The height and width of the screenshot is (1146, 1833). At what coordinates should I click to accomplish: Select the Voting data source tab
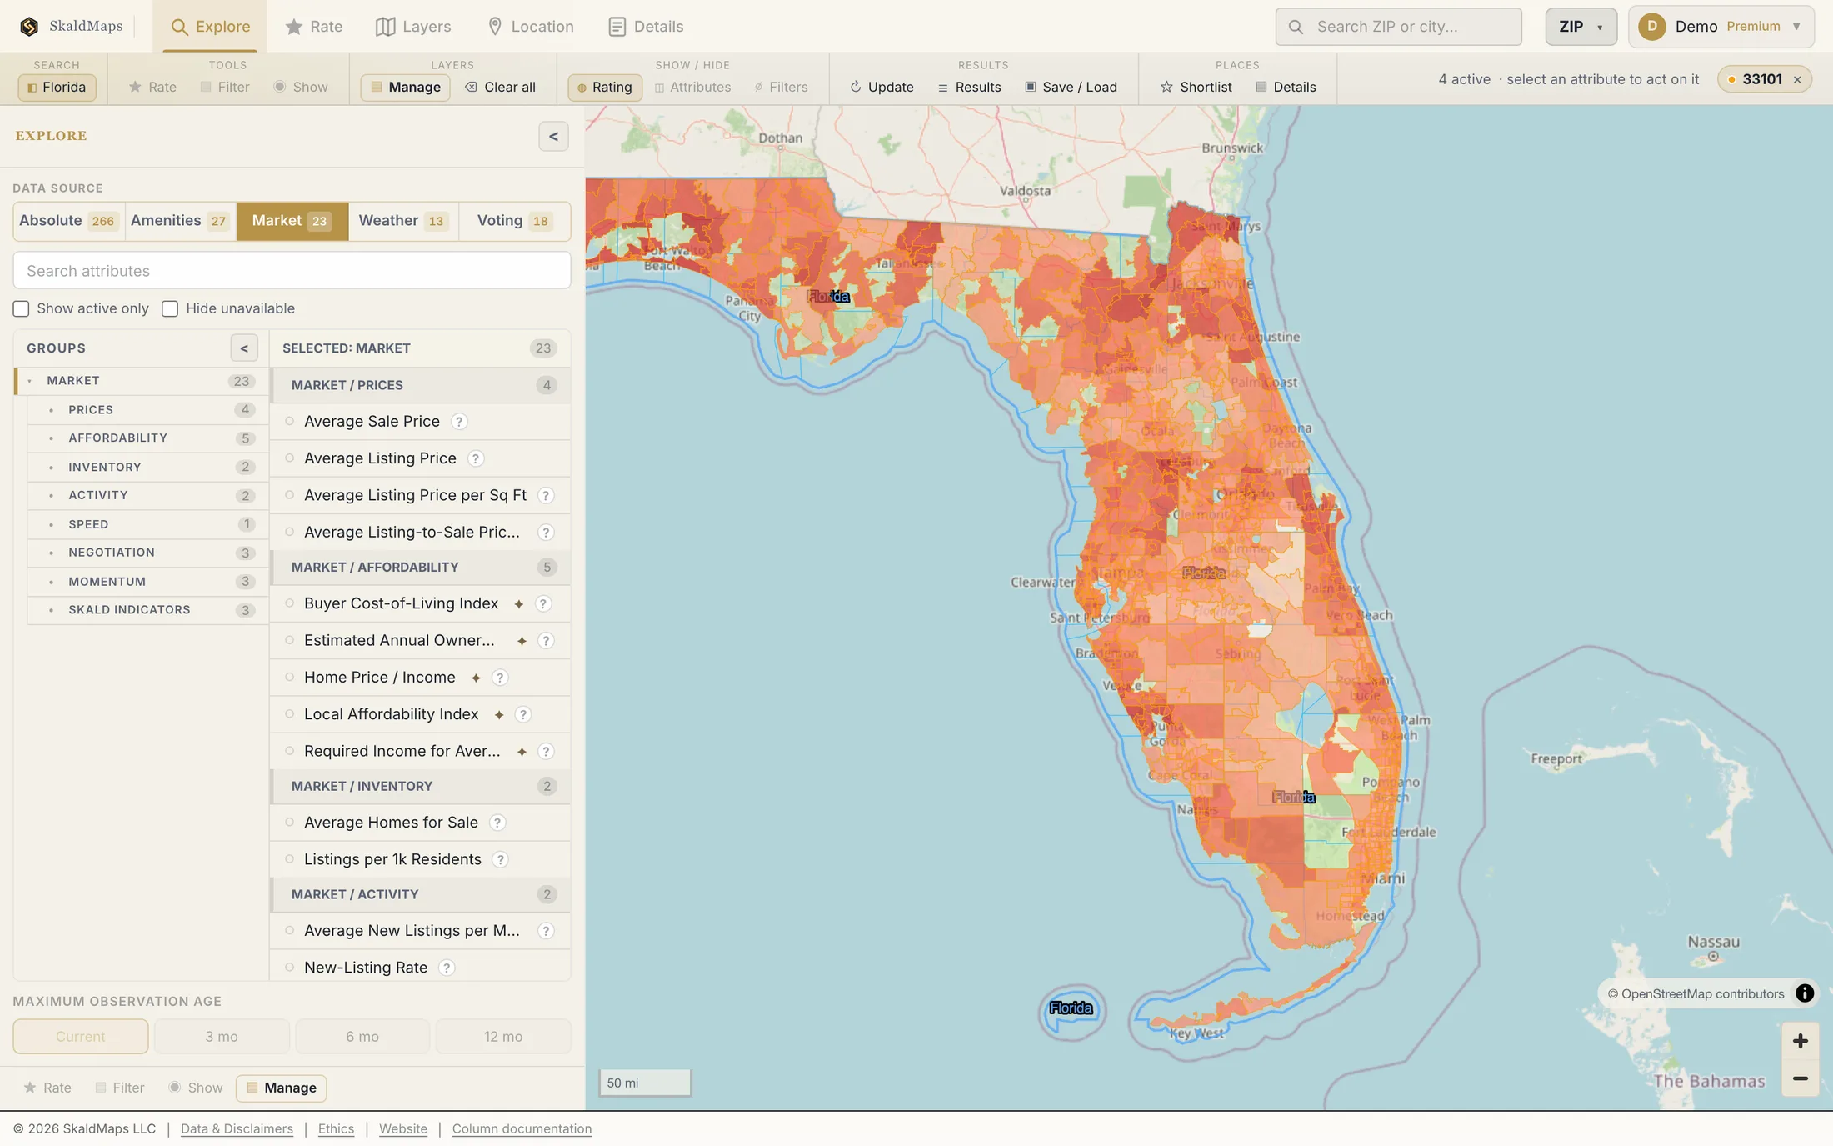(x=514, y=221)
